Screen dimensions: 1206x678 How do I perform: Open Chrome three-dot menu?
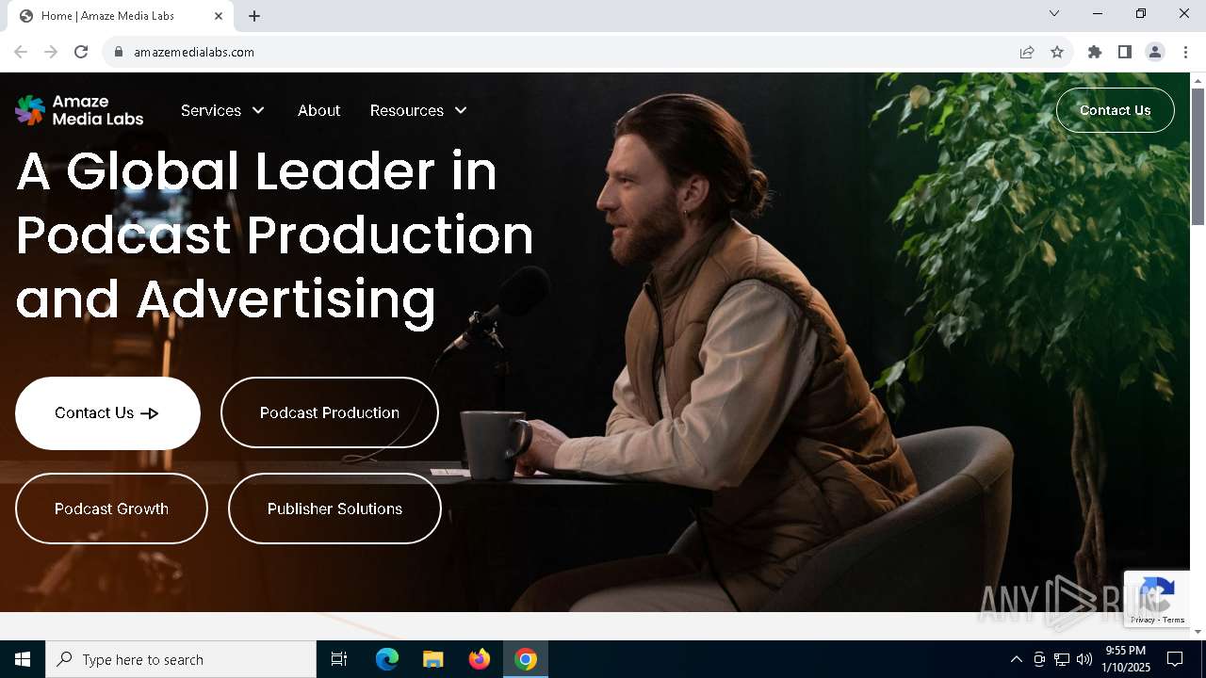[x=1185, y=52]
